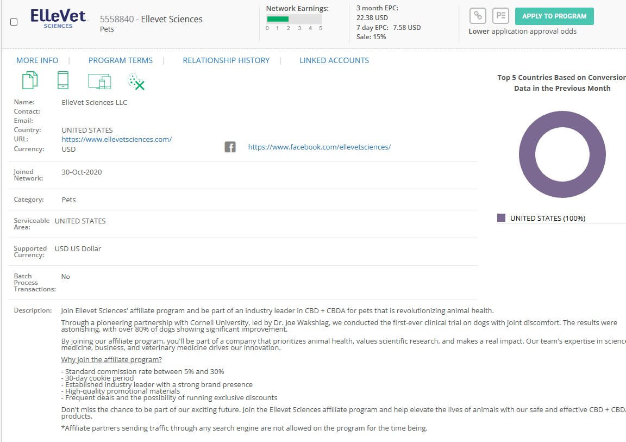Click the "ElleVet Sciences LLC" name value
Viewport: 626px width, 442px height.
click(94, 103)
